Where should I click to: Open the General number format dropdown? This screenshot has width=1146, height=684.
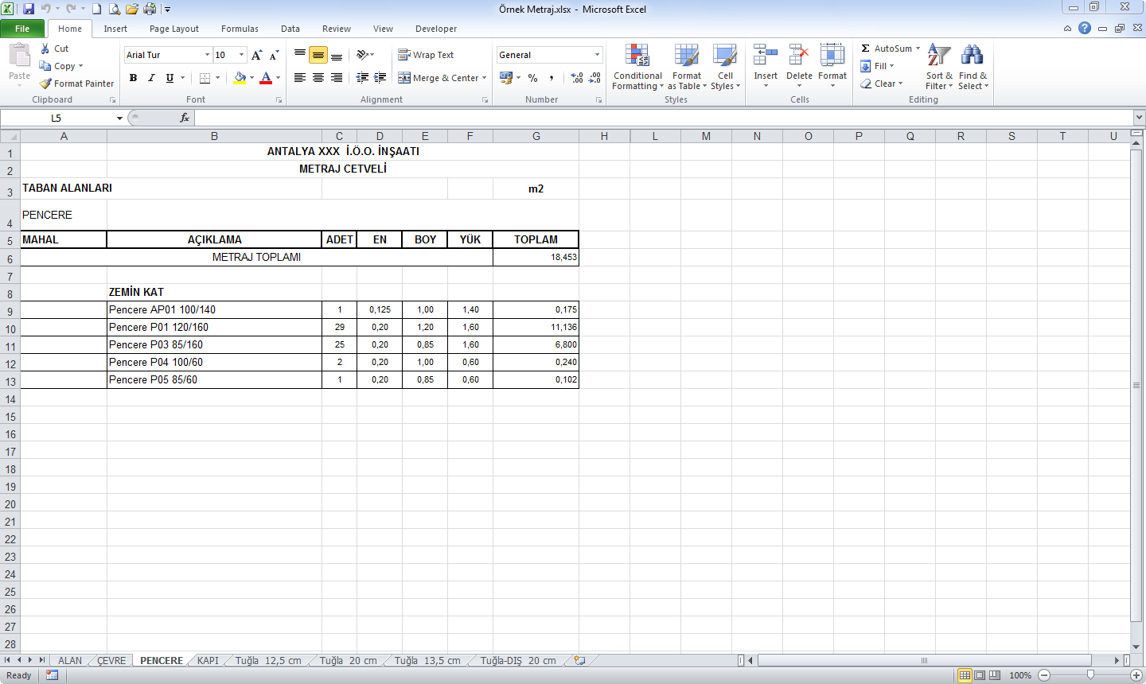point(597,55)
